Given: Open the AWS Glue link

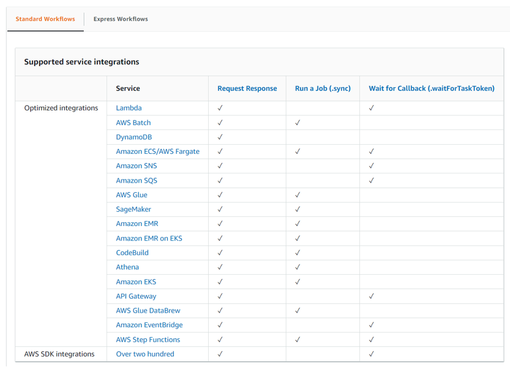Looking at the screenshot, I should coord(132,195).
